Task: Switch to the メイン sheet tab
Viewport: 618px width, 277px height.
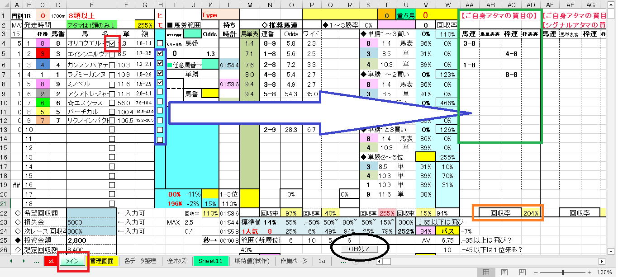Action: coord(72,261)
